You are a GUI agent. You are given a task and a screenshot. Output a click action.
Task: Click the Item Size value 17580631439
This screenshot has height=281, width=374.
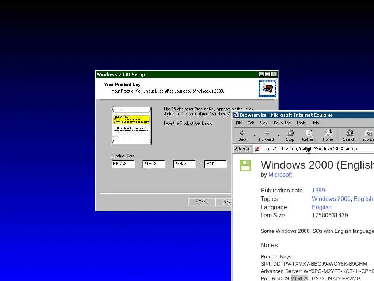coord(330,215)
